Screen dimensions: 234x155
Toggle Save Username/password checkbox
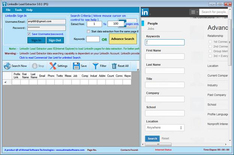(x=29, y=34)
